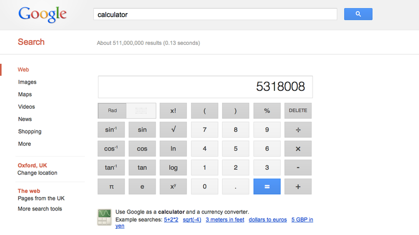Open the Images search category
This screenshot has width=419, height=235.
tap(27, 82)
